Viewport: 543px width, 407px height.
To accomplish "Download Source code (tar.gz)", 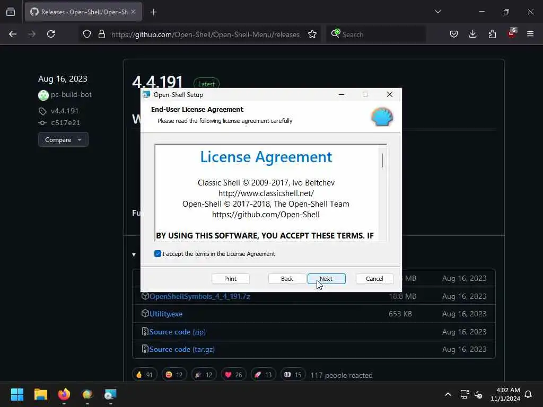I will (x=182, y=350).
